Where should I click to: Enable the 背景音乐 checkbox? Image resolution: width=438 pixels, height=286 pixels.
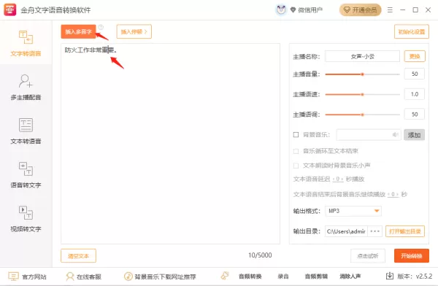click(x=296, y=135)
